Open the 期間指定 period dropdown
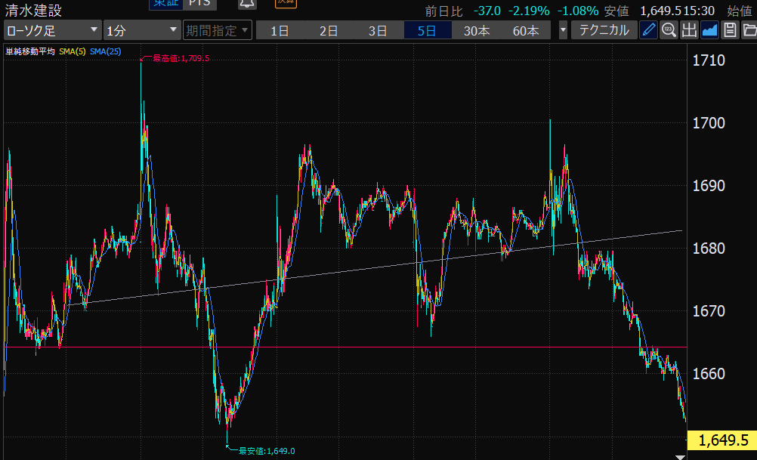Viewport: 757px width, 460px height. click(x=218, y=30)
